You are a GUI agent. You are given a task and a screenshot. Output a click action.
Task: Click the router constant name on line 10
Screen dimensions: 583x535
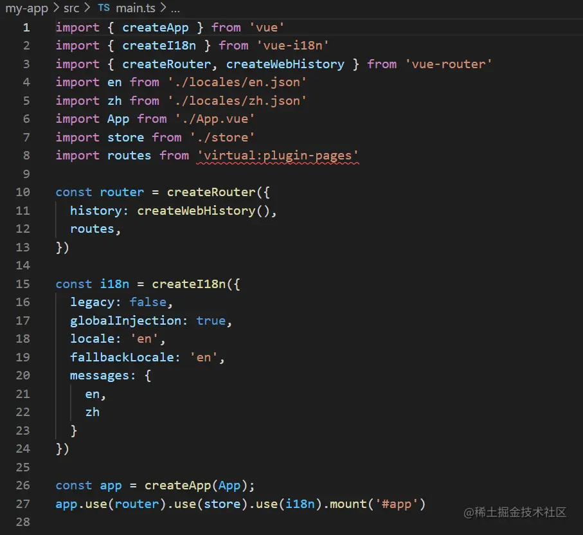click(x=122, y=192)
